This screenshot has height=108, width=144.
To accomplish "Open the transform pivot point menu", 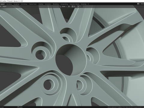I will click(69, 7).
